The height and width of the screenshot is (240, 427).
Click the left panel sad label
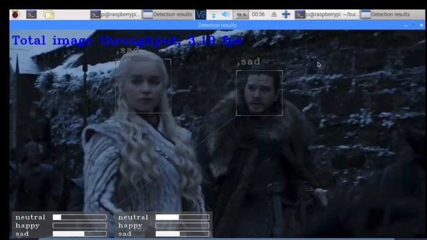(x=22, y=234)
